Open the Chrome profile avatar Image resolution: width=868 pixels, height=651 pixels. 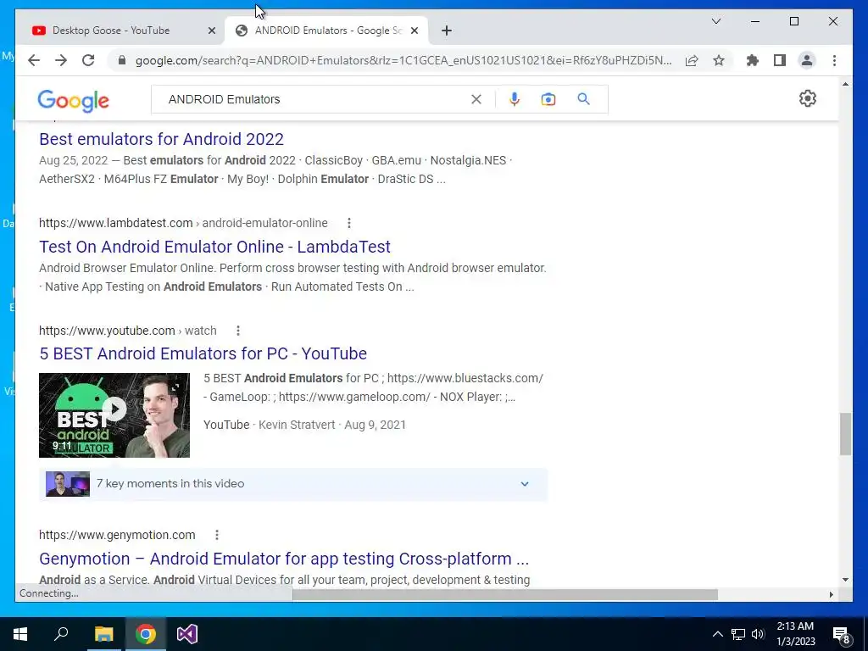coord(807,60)
